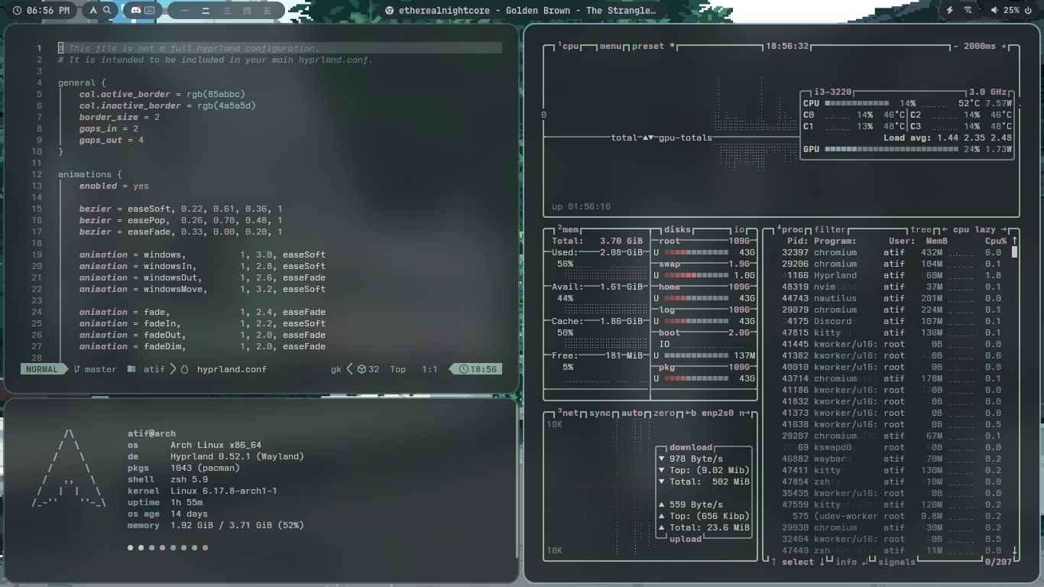Toggle net auto scaling
Image resolution: width=1044 pixels, height=587 pixels.
[633, 413]
